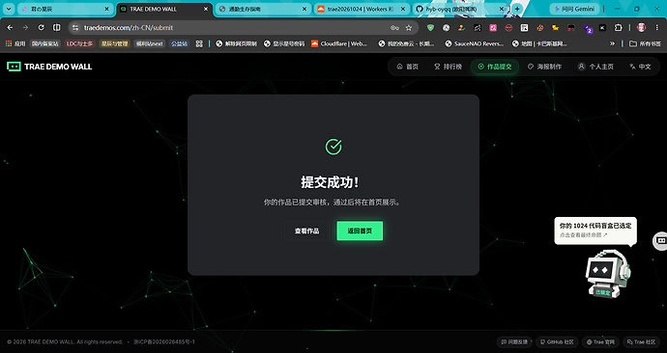This screenshot has height=353, width=667.
Task: Click the robot mascot figure
Action: pos(607,274)
